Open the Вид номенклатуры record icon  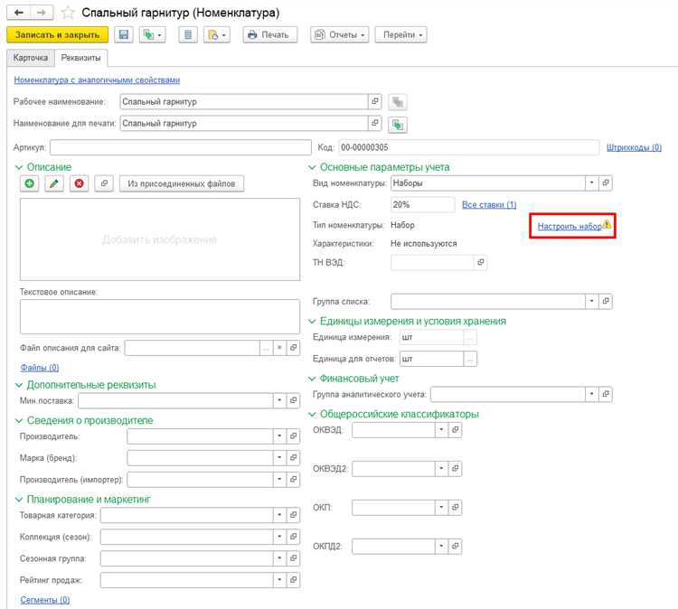coord(606,183)
